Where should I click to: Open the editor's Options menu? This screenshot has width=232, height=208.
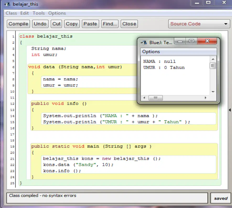click(x=57, y=13)
